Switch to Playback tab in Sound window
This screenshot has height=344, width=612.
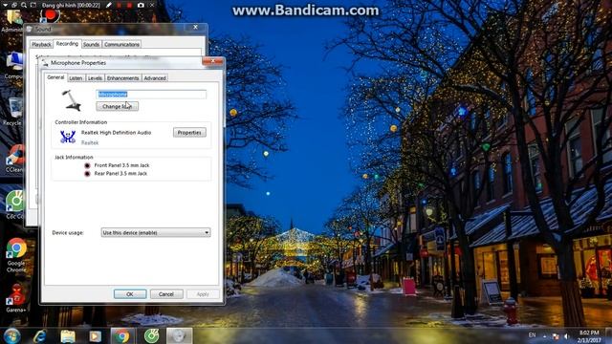(41, 45)
